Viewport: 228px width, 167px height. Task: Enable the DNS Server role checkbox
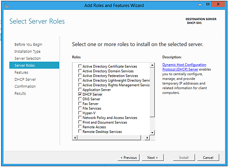[80, 99]
